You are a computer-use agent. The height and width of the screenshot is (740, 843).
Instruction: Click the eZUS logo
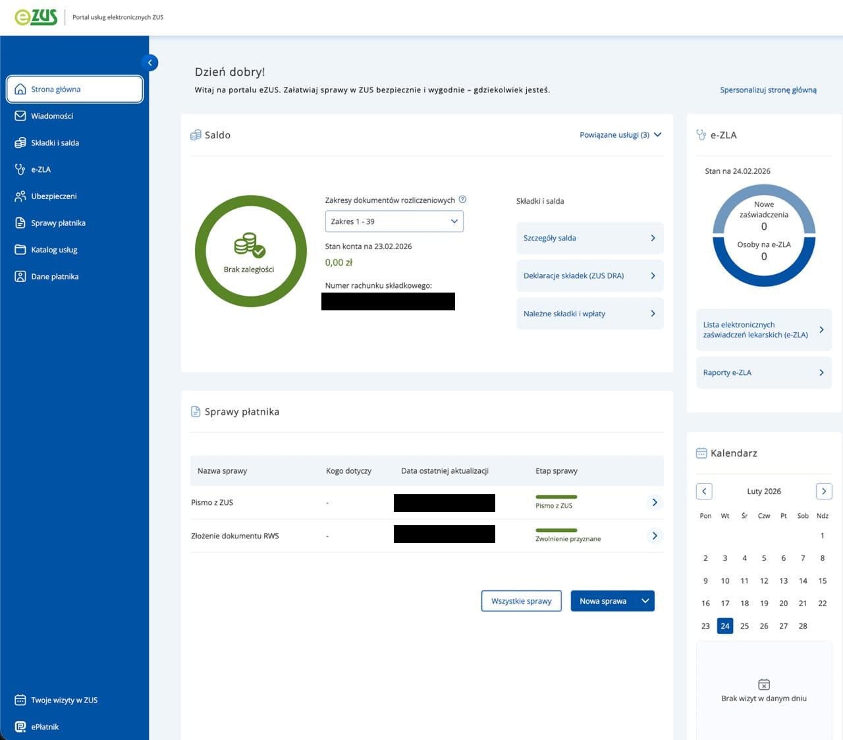pyautogui.click(x=36, y=17)
